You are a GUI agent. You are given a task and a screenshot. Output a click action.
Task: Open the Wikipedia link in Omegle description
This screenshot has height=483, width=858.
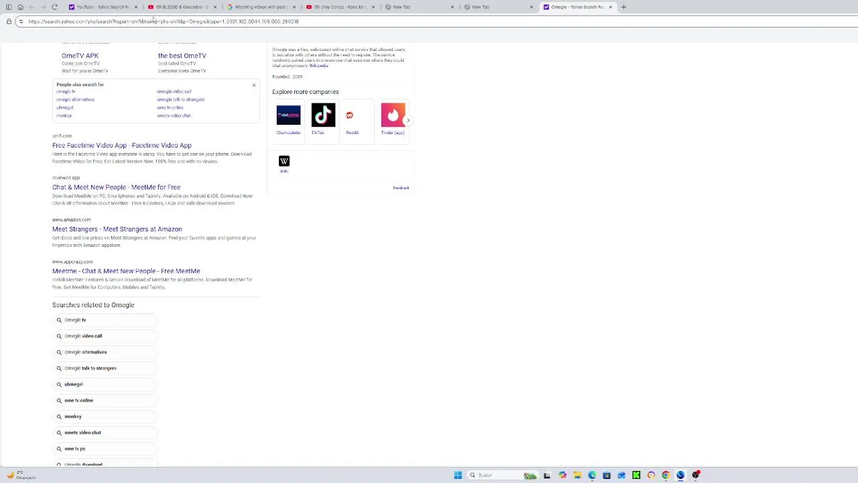(x=319, y=66)
